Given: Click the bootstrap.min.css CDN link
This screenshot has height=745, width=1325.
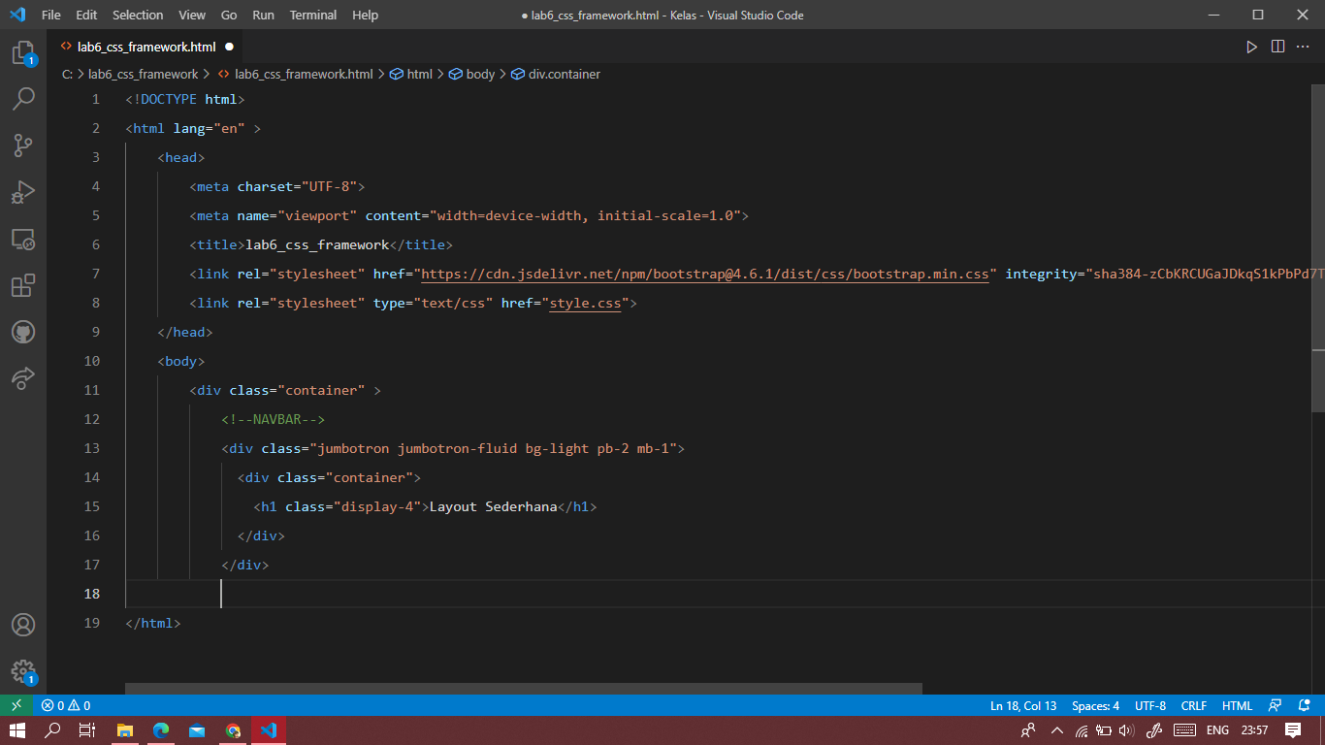Looking at the screenshot, I should pos(705,274).
